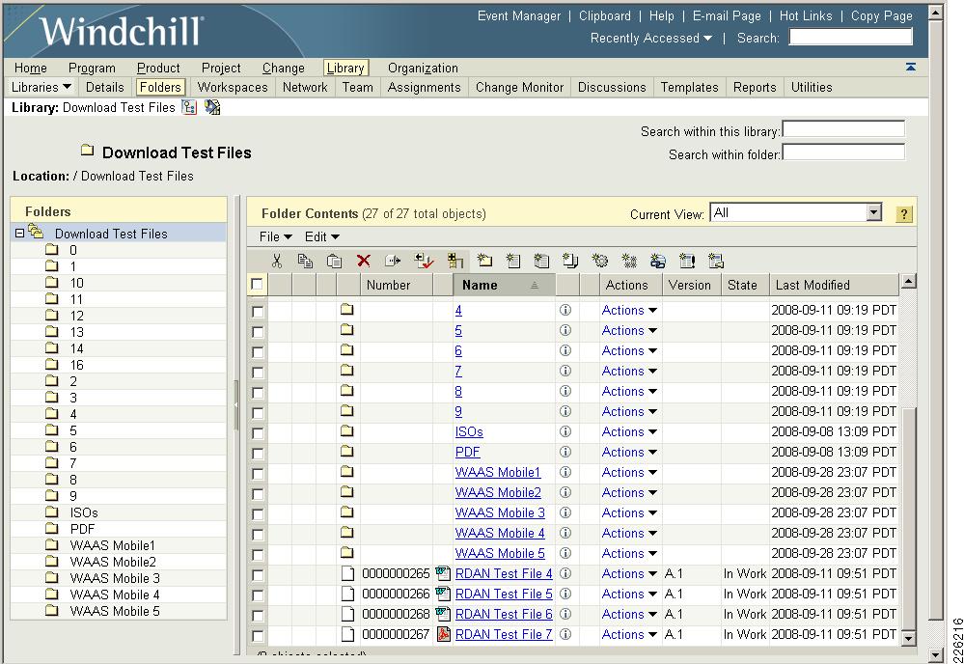This screenshot has height=664, width=964.
Task: Check the box for RDAN Test File 4
Action: [258, 575]
